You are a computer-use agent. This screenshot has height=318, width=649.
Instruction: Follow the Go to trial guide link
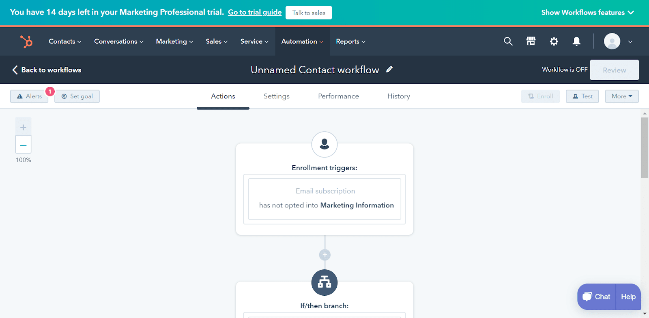(255, 12)
